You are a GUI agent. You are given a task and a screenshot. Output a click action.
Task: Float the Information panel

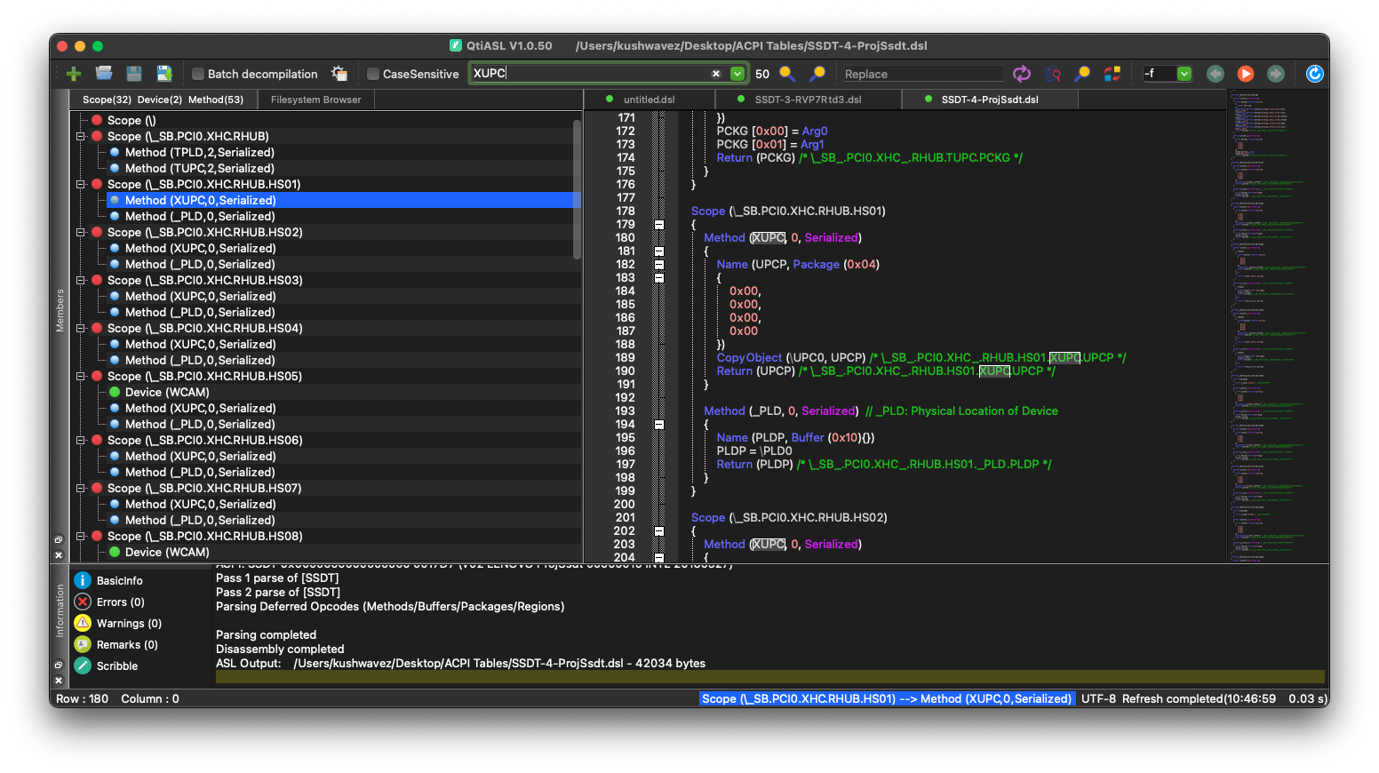(x=59, y=665)
